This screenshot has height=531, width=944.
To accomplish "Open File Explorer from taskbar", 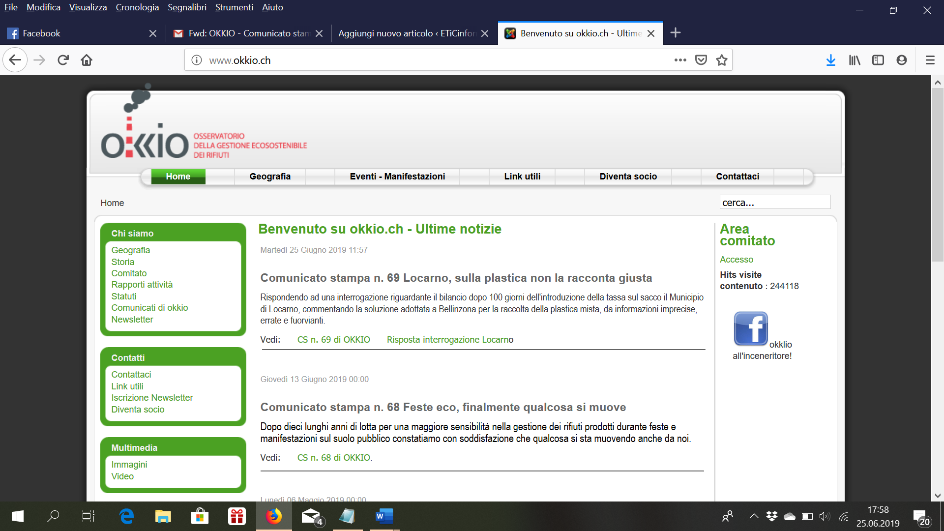I will [x=163, y=516].
